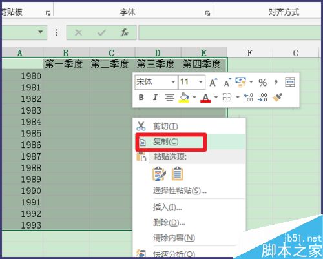Screen dimensions: 323x259
Task: Open the insert function fx button
Action: pos(124,32)
